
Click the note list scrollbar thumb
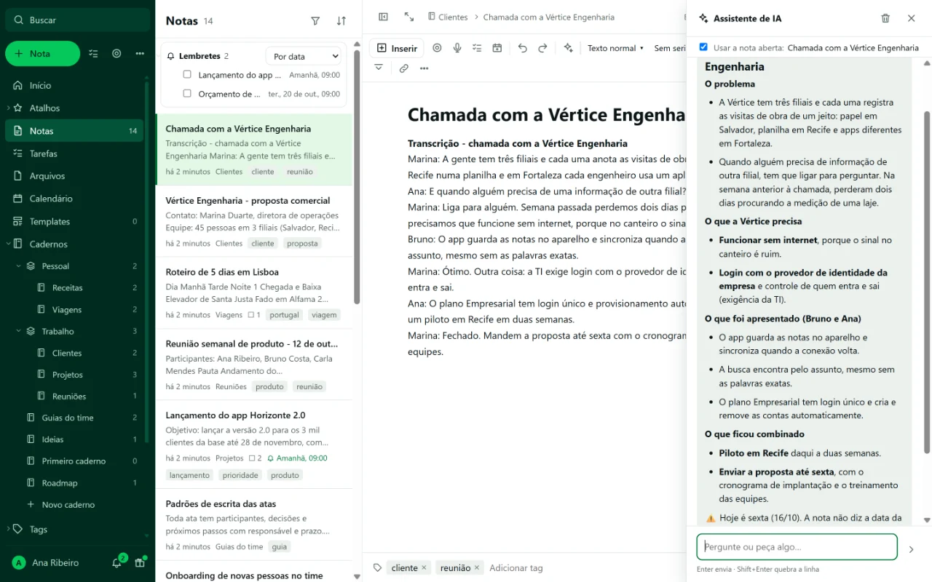[x=357, y=177]
